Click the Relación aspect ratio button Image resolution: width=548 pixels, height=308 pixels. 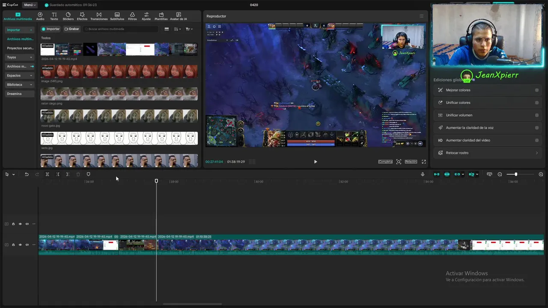pyautogui.click(x=411, y=162)
